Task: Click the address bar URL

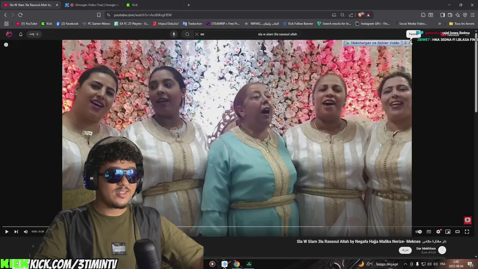Action: coord(143,15)
